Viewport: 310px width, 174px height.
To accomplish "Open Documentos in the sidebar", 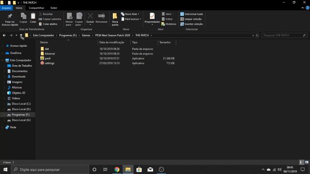I will [19, 71].
